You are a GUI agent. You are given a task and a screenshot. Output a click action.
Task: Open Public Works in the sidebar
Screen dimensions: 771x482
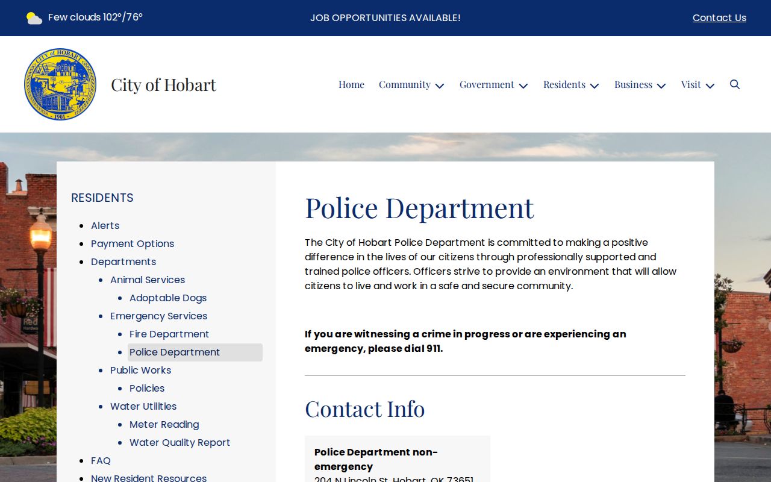(x=140, y=370)
